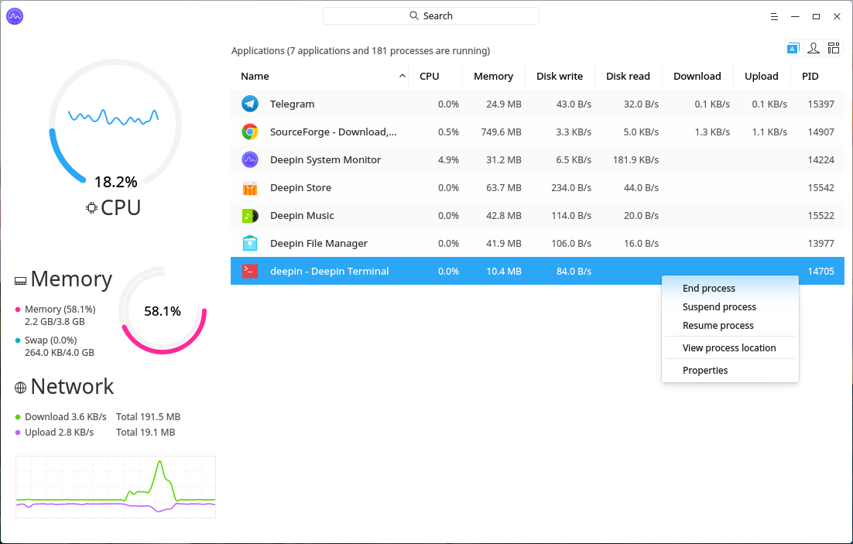The image size is (853, 544).
Task: Open the hamburger main menu
Action: [x=774, y=17]
